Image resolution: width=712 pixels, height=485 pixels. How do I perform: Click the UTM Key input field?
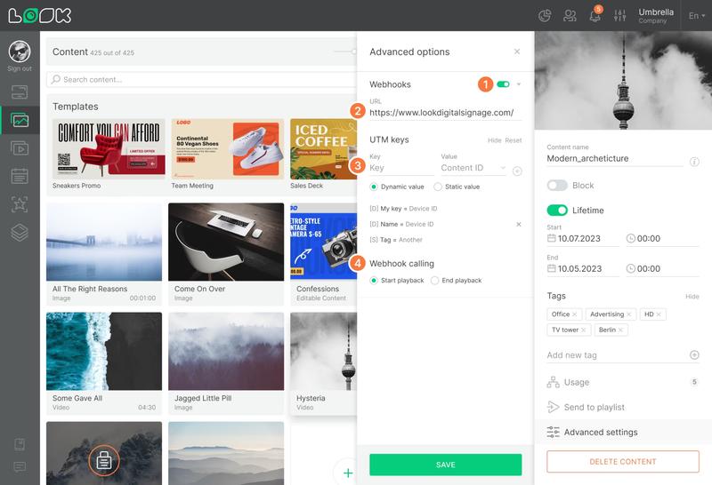402,168
